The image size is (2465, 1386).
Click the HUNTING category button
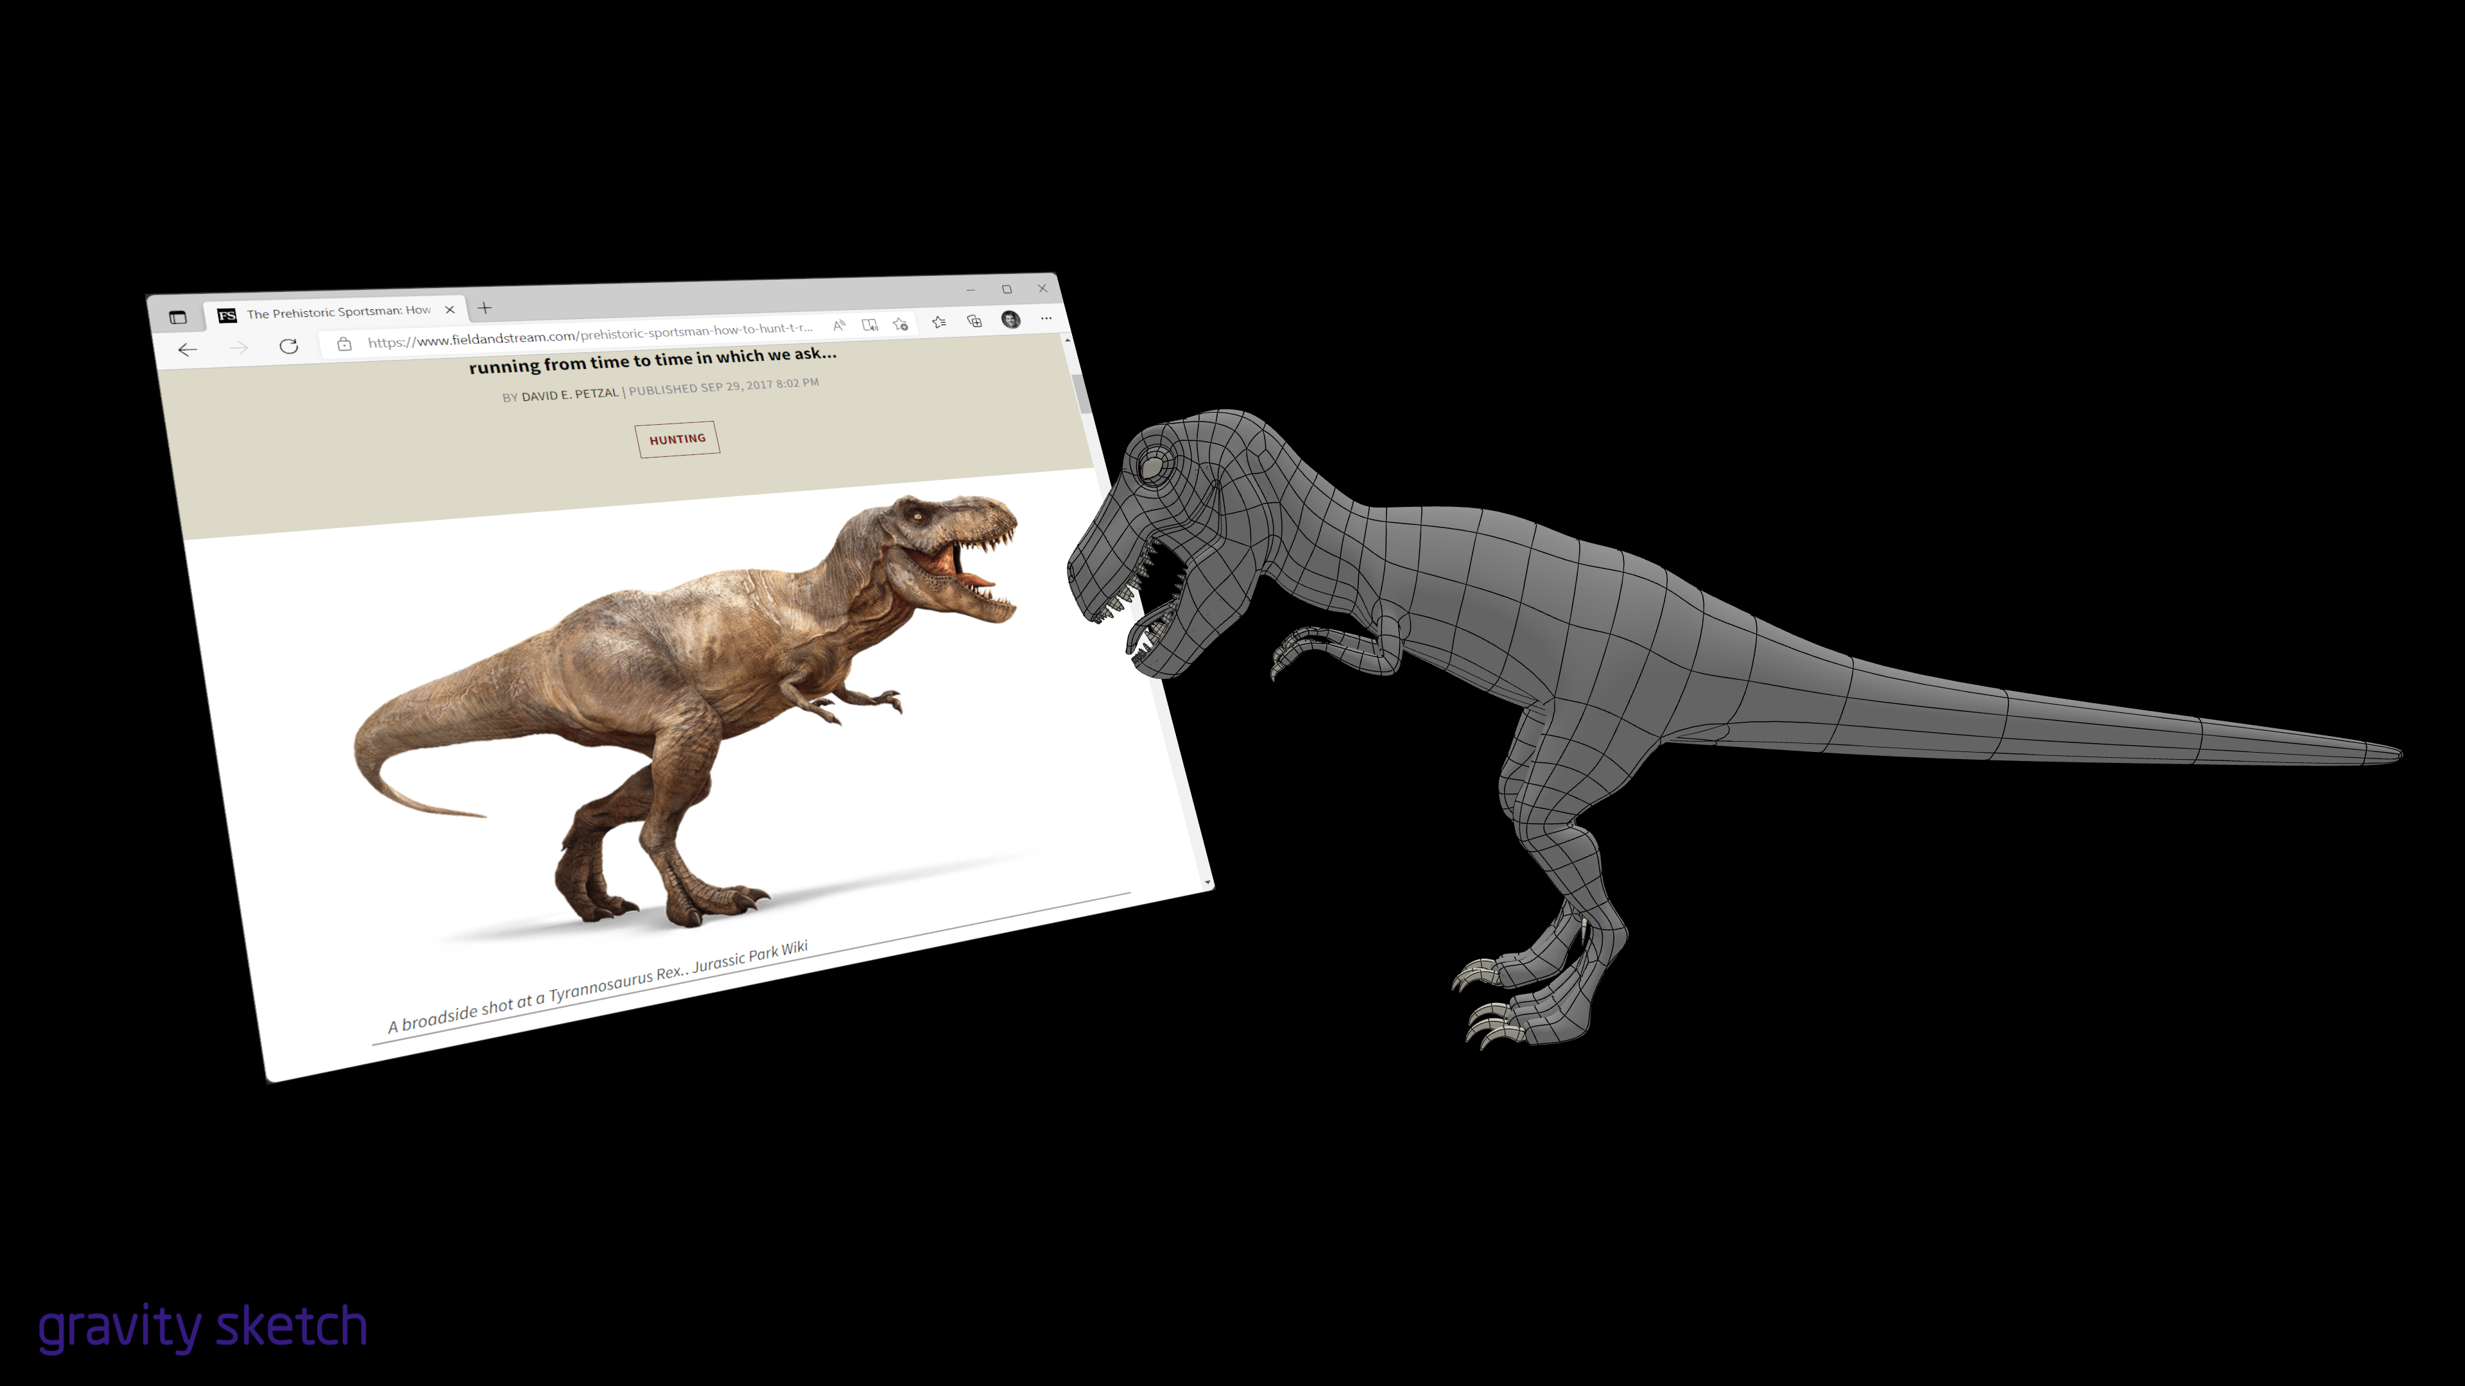(677, 439)
